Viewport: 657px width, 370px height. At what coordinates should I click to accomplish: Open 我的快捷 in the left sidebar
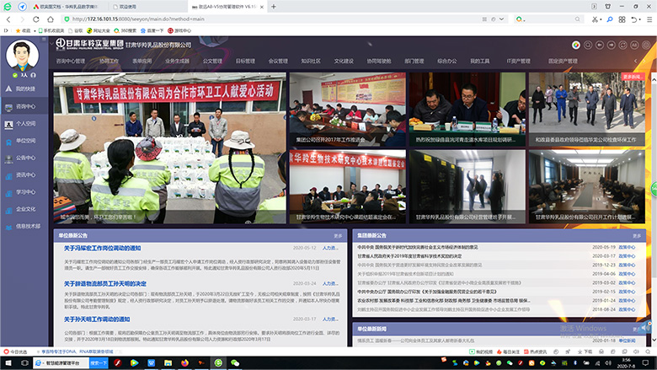click(x=25, y=88)
